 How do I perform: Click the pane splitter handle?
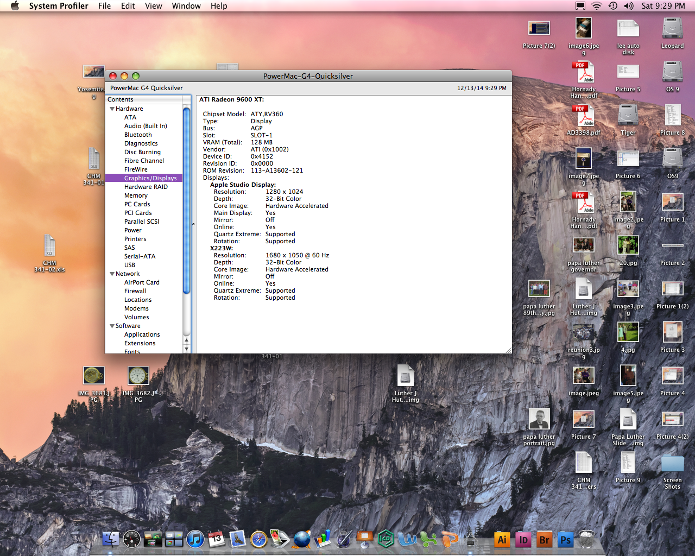click(193, 224)
